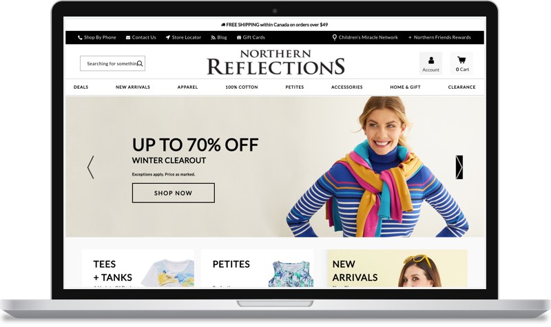Open the Accessories menu
Viewport: 551px width, 327px height.
[347, 87]
